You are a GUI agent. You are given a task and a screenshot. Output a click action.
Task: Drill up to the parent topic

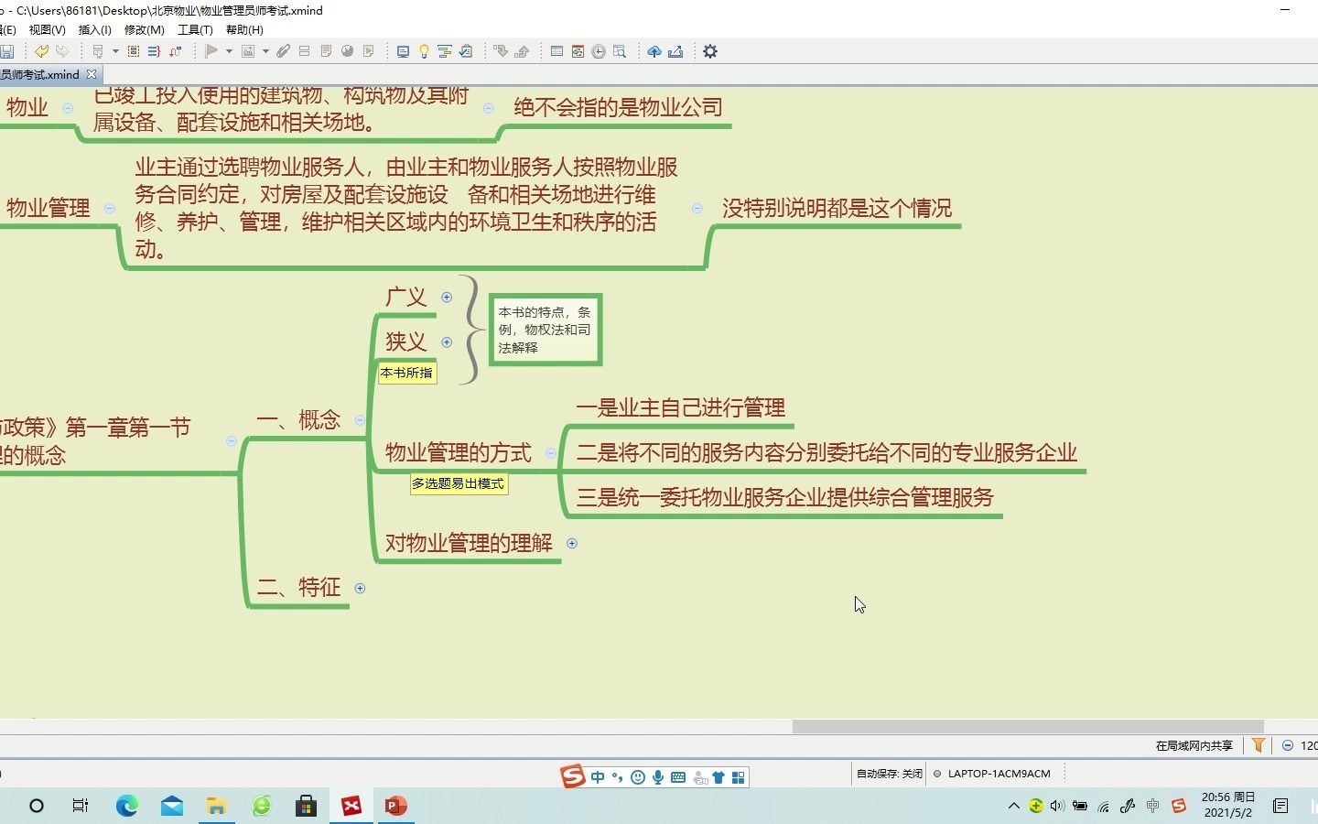[x=522, y=51]
